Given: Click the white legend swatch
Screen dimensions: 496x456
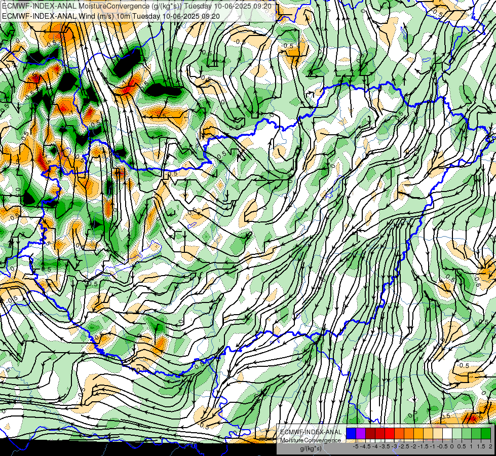Looking at the screenshot, I should click(447, 433).
